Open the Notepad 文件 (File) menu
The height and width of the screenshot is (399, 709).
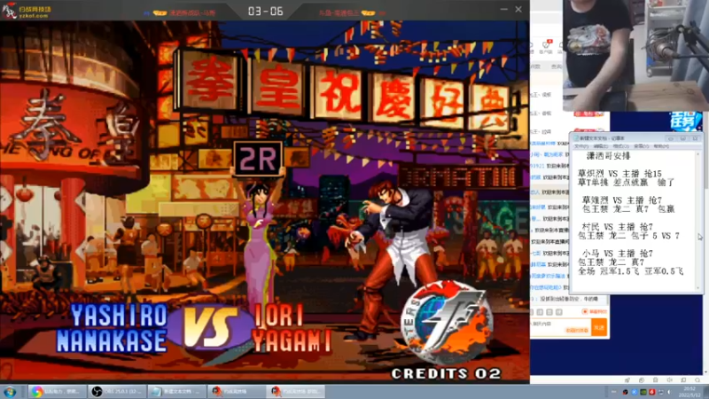click(x=581, y=146)
